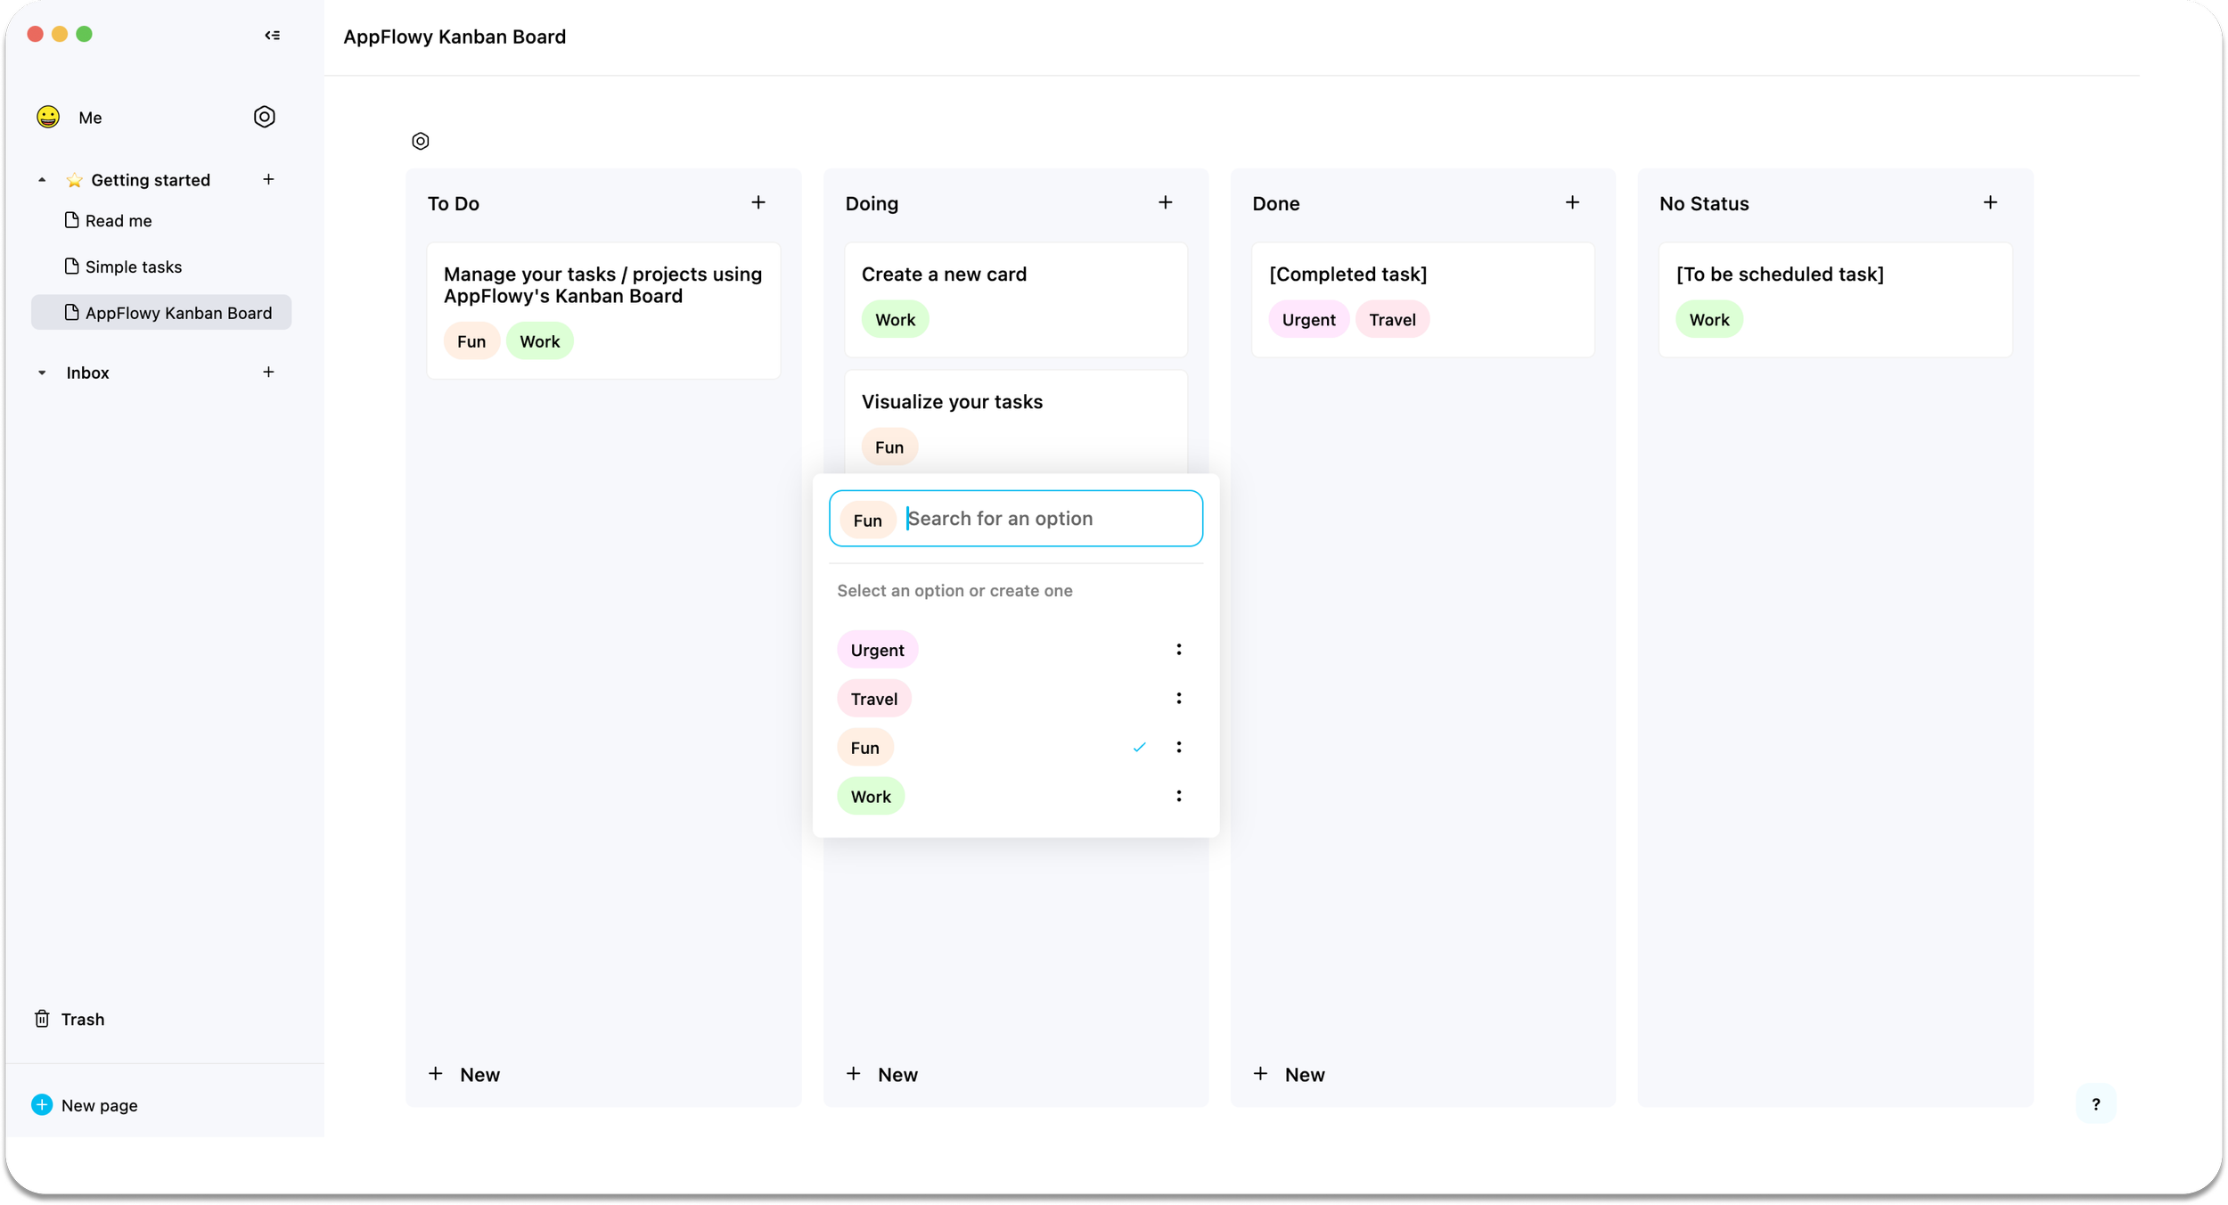Open the three-dot menu for the Work tag
This screenshot has width=2228, height=1205.
point(1178,795)
